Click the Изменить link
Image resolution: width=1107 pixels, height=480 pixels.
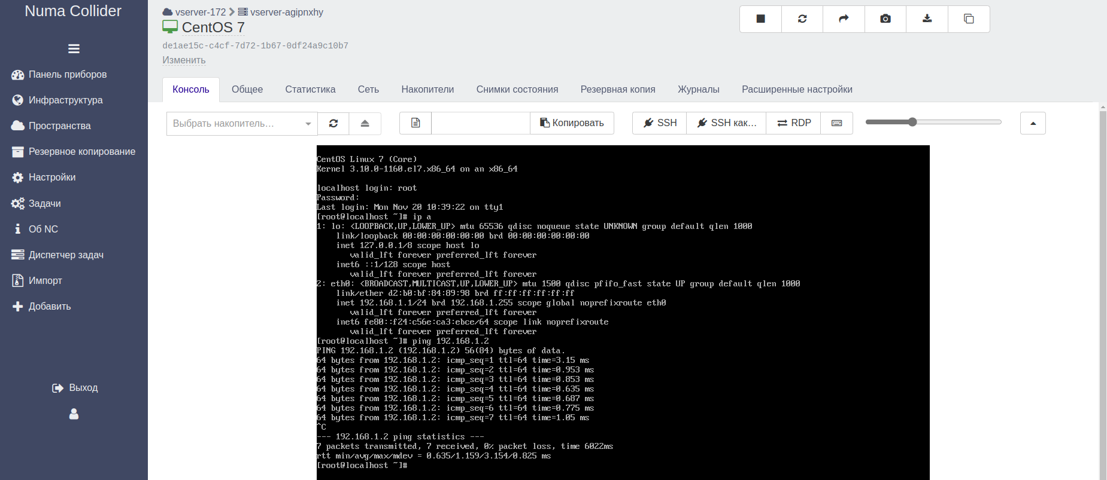pyautogui.click(x=184, y=60)
